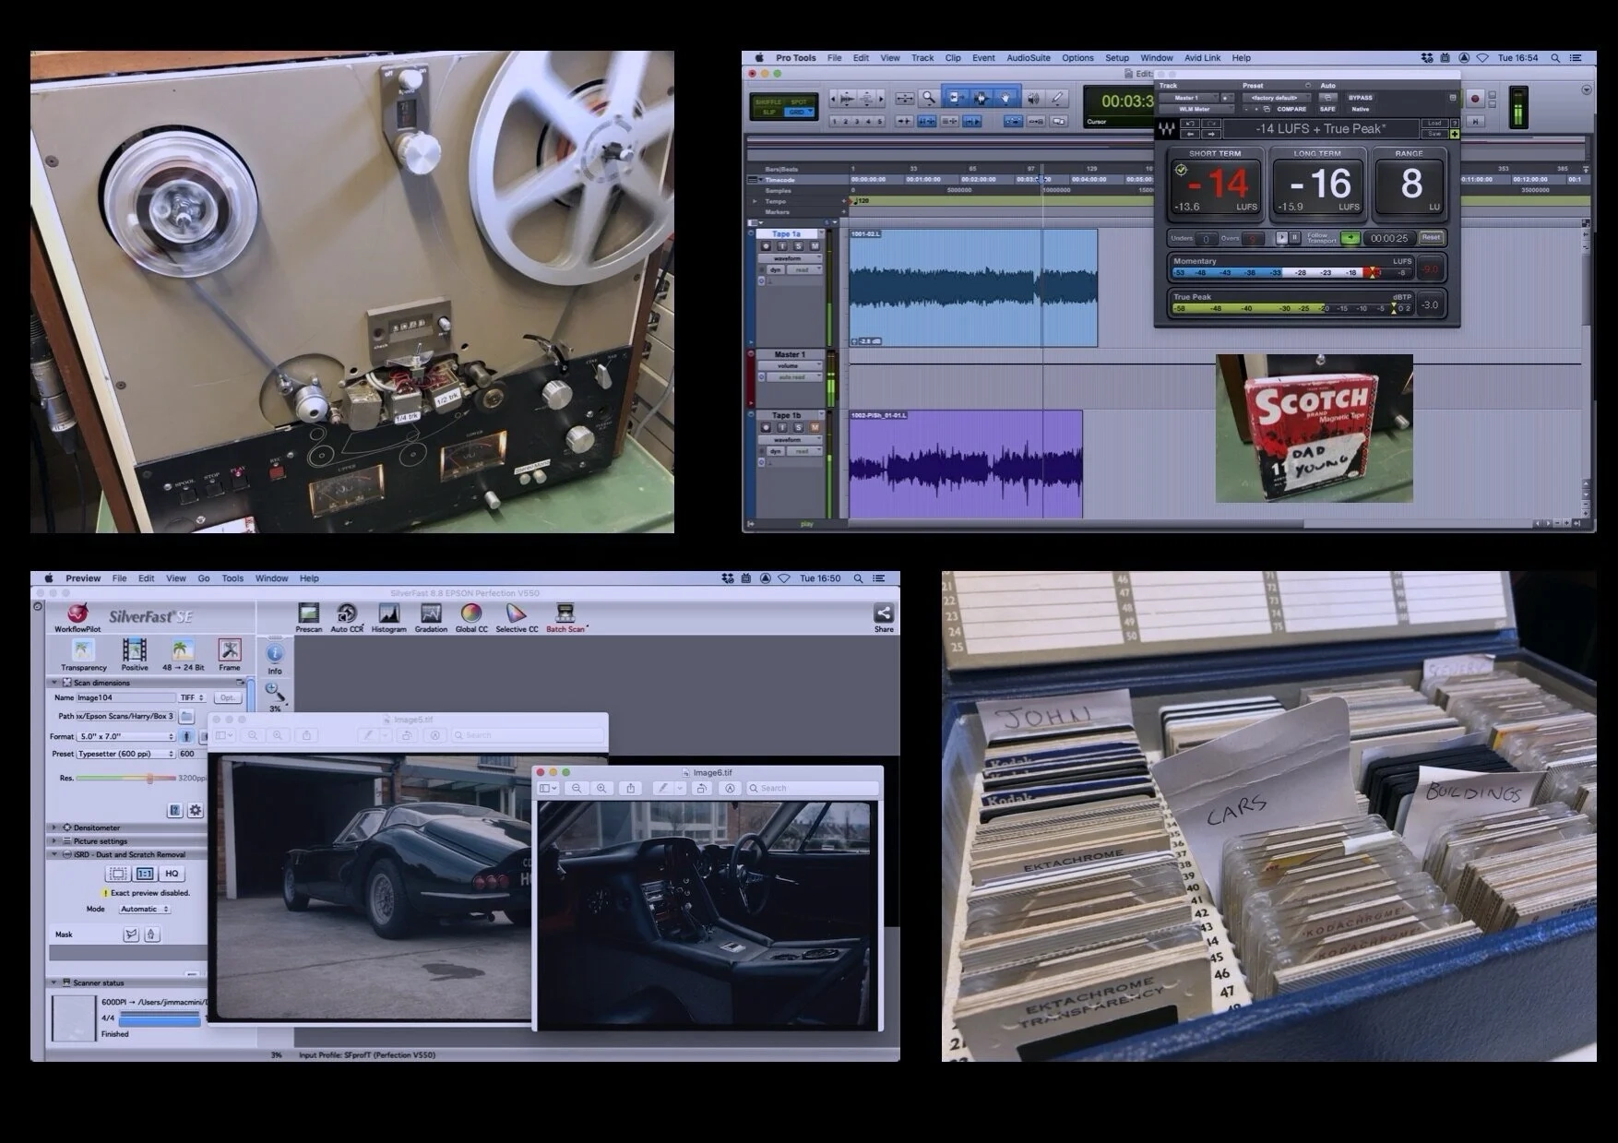Click the Opt. button beside TIFF
1618x1143 pixels.
pyautogui.click(x=228, y=698)
